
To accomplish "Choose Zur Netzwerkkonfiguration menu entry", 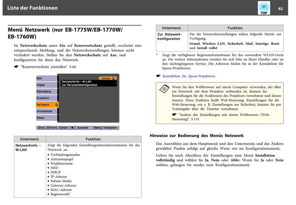I will tap(89, 85).
